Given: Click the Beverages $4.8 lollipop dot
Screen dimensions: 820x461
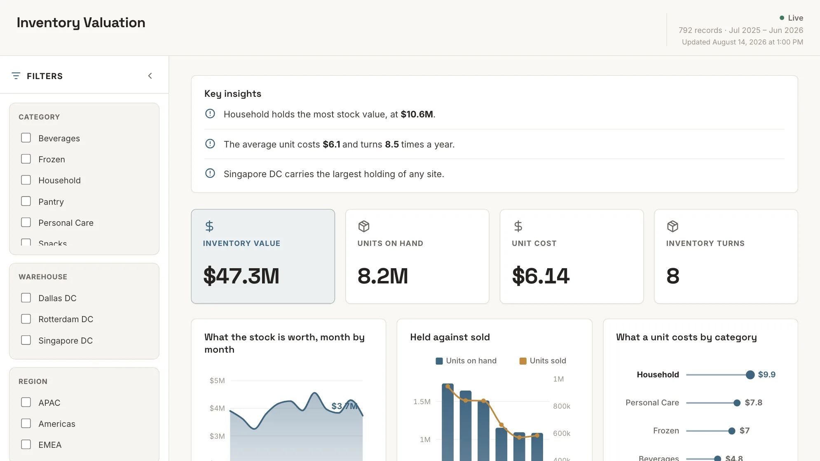Looking at the screenshot, I should click(717, 458).
